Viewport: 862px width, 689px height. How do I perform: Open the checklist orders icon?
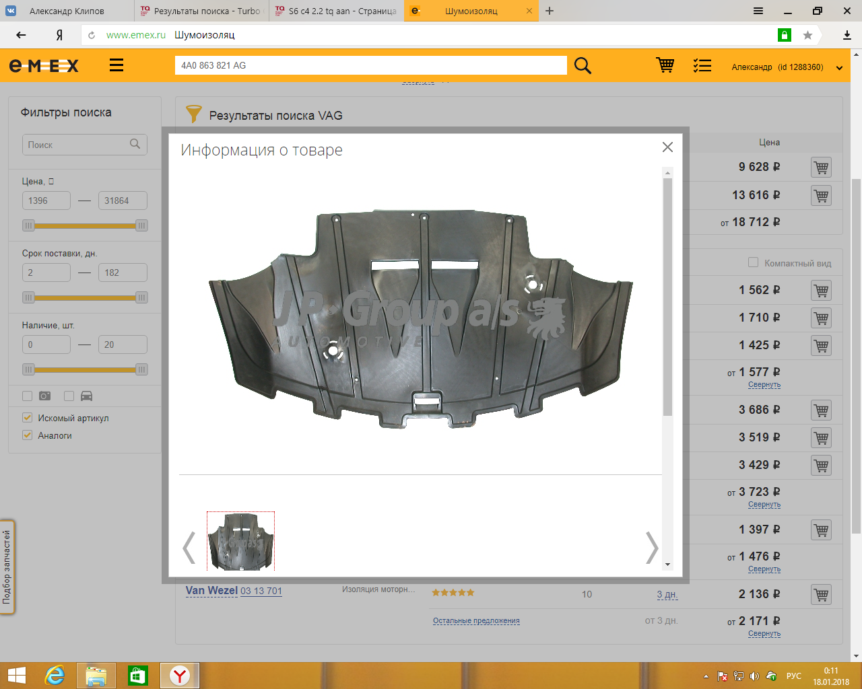point(702,65)
